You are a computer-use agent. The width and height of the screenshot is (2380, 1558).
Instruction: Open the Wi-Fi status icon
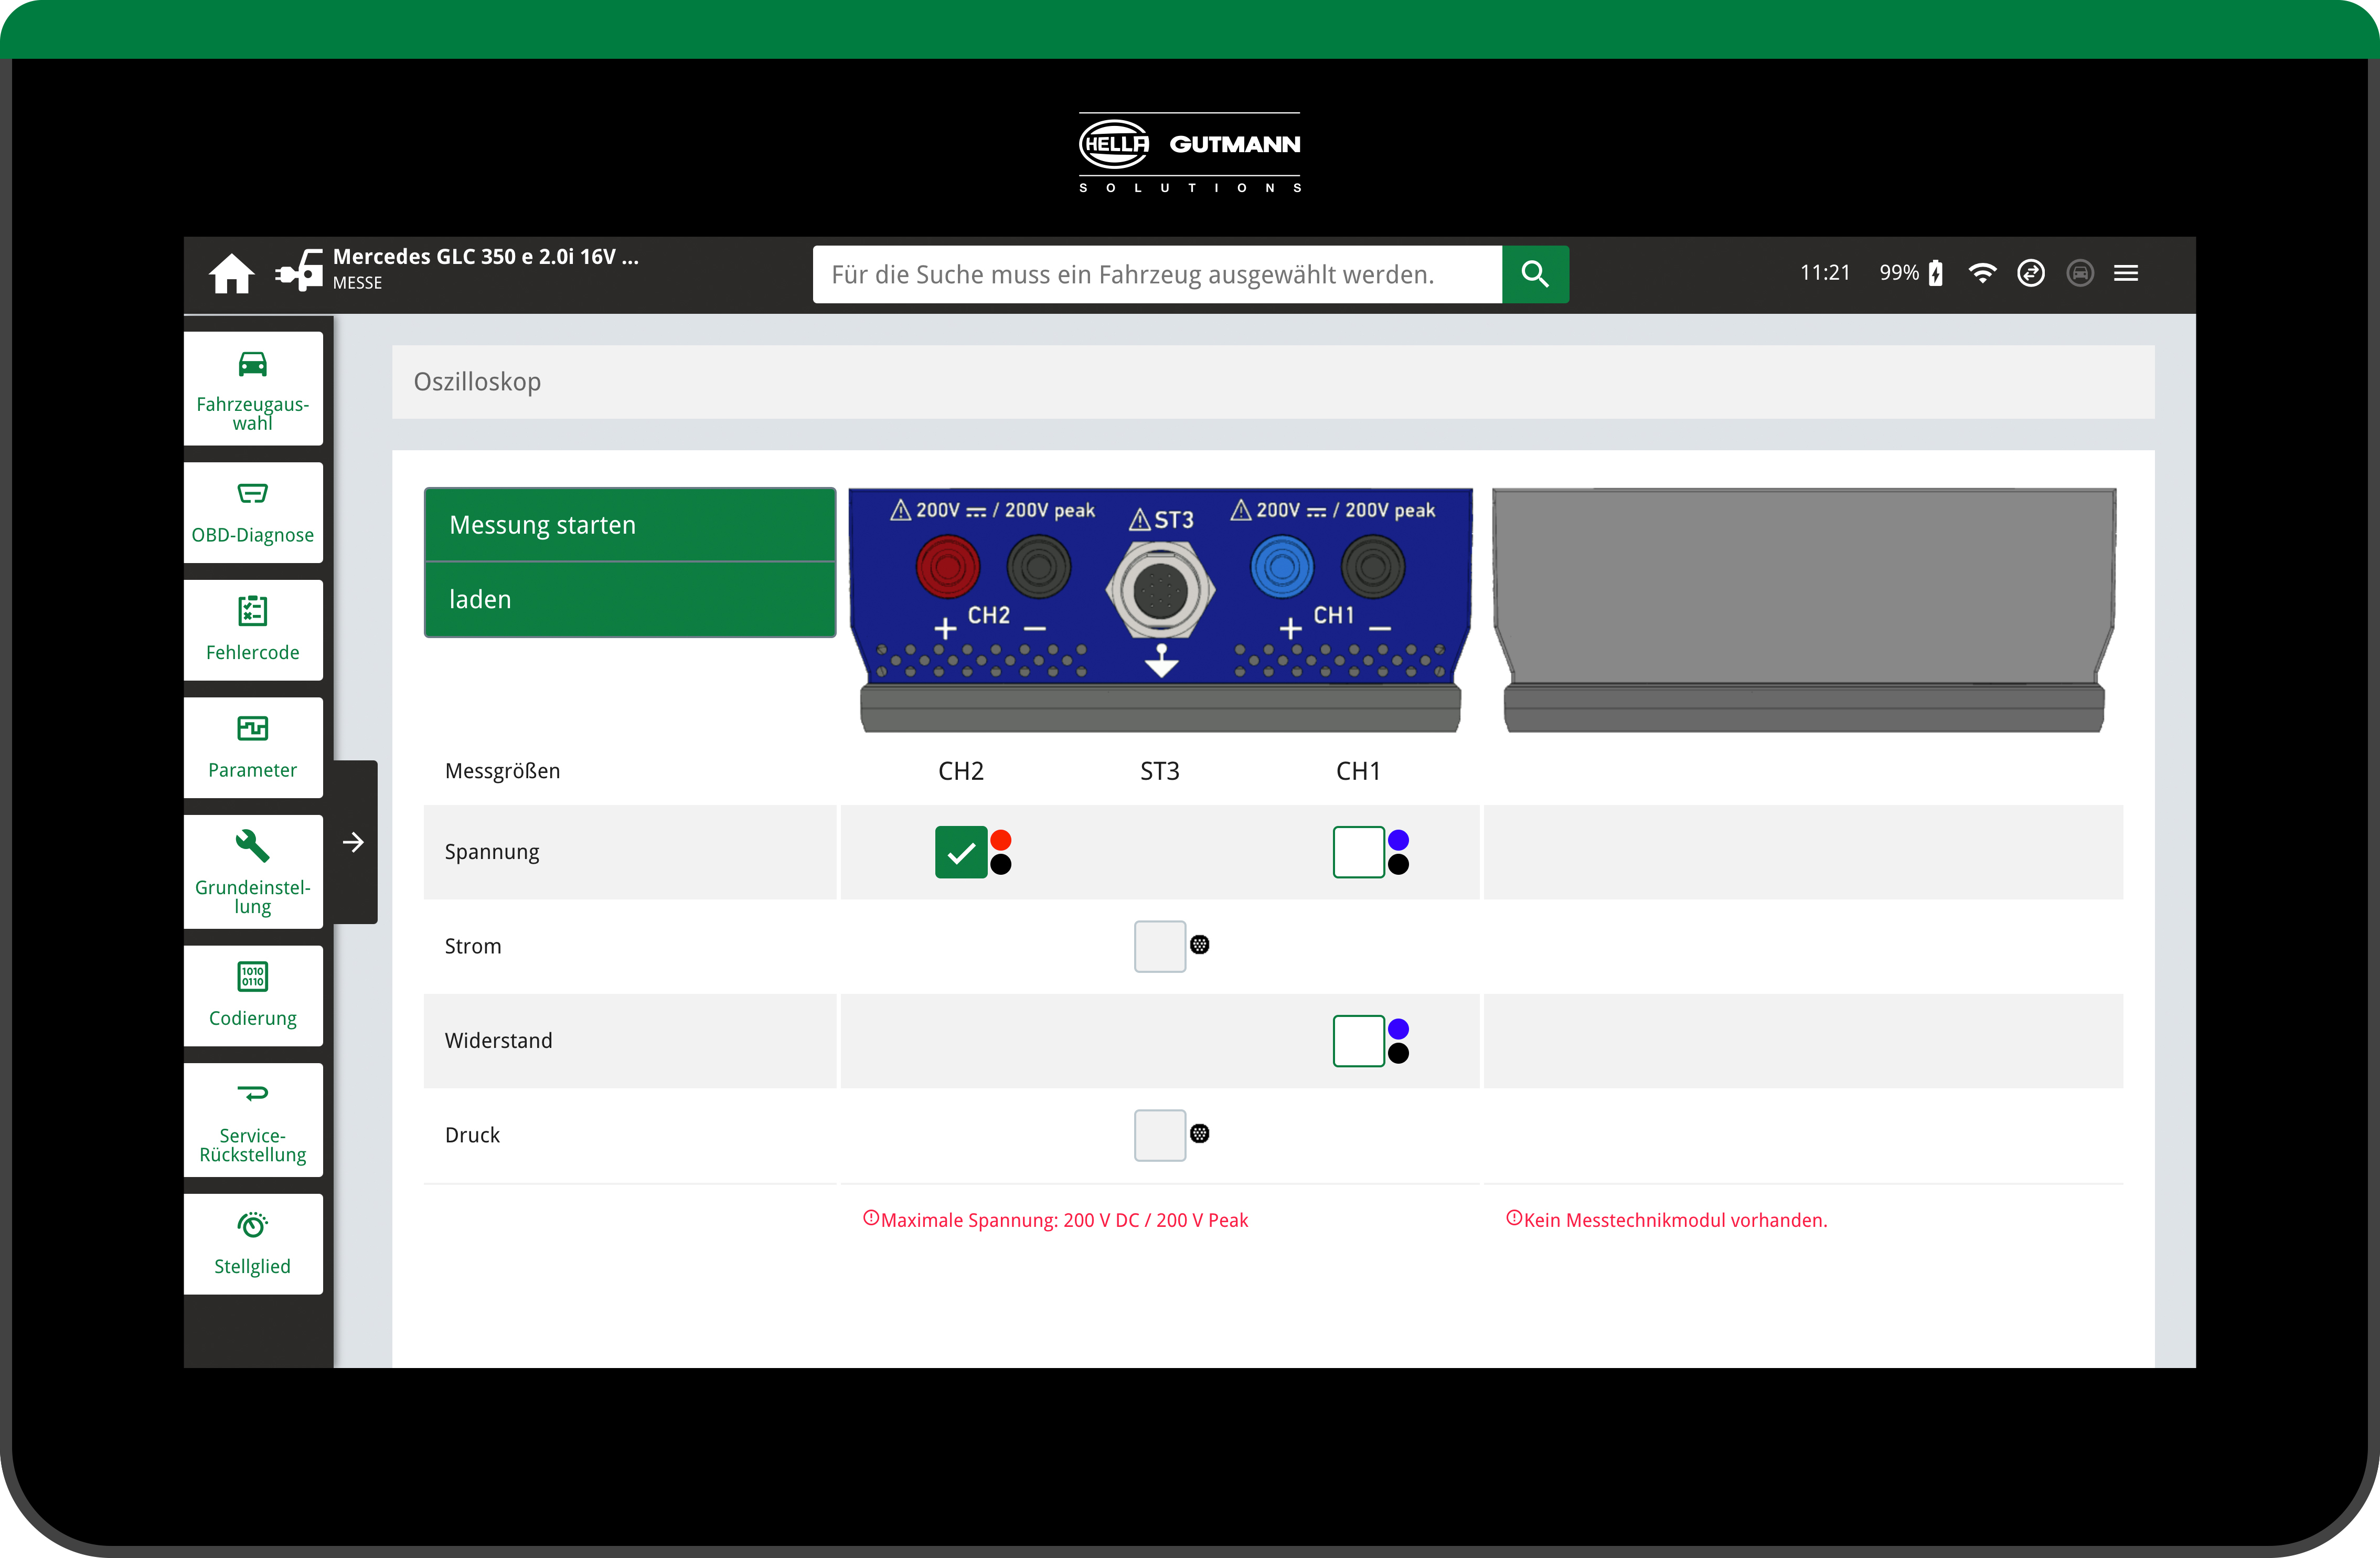pos(1982,272)
